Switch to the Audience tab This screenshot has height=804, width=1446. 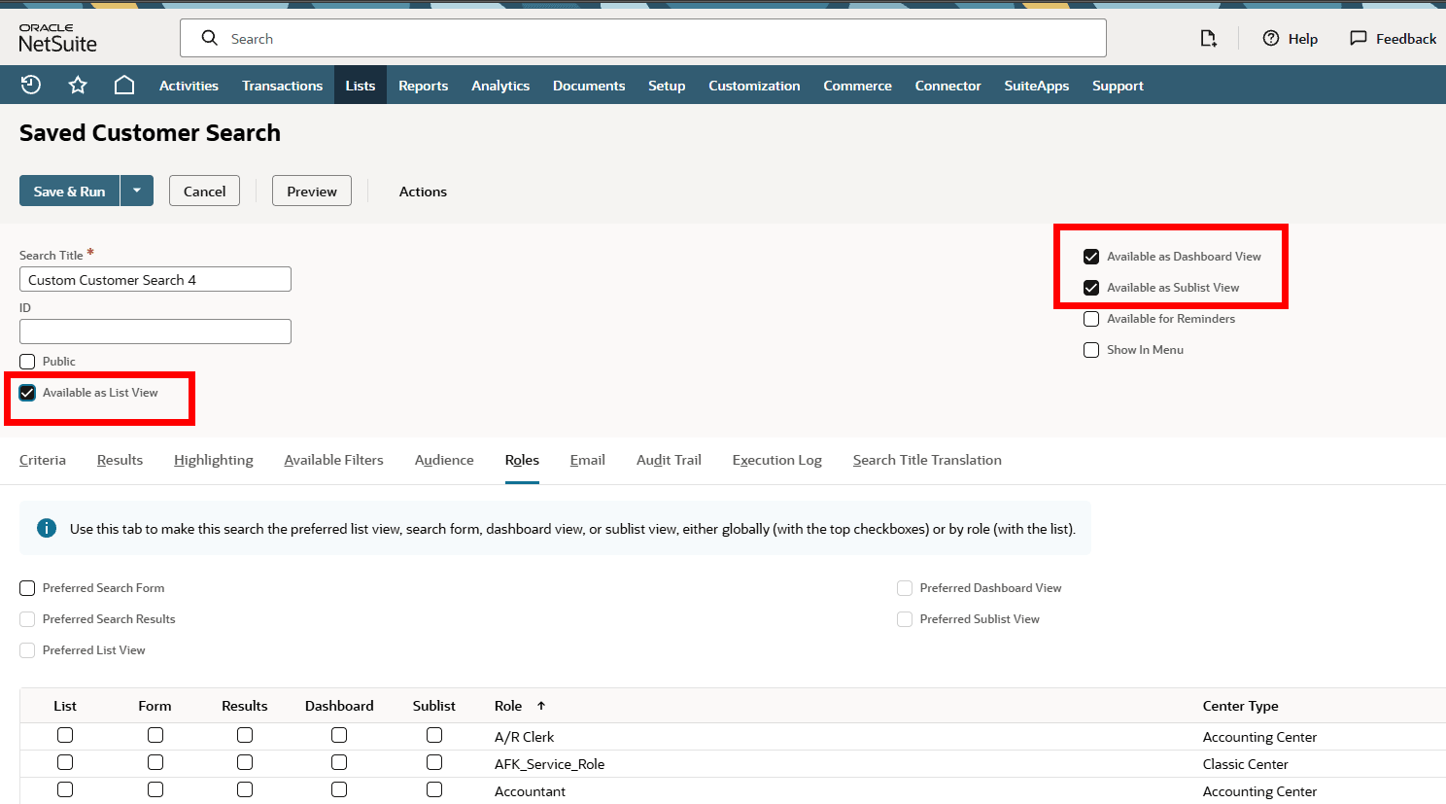click(444, 460)
